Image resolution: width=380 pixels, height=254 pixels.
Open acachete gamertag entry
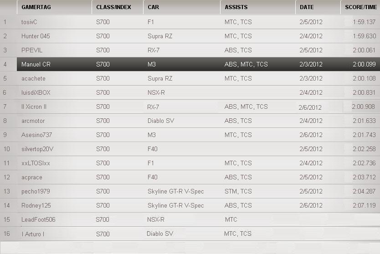click(x=33, y=78)
